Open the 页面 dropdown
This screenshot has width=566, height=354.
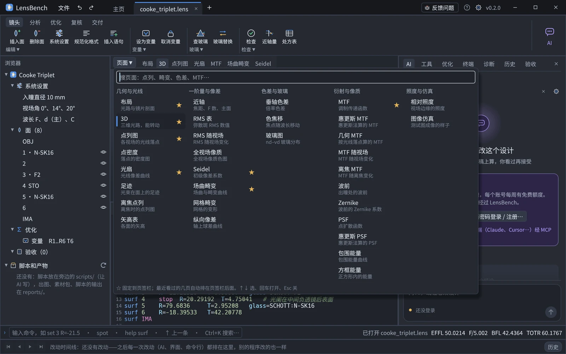click(125, 63)
